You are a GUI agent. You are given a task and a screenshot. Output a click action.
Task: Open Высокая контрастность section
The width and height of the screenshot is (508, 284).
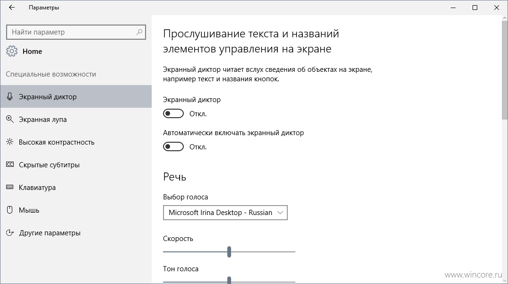[76, 142]
